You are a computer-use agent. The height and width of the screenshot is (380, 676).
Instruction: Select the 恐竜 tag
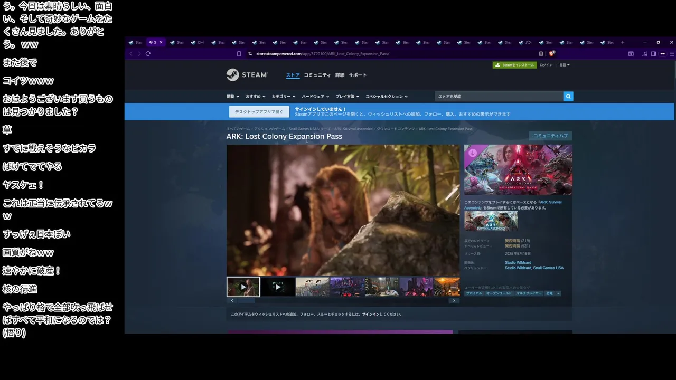[549, 293]
